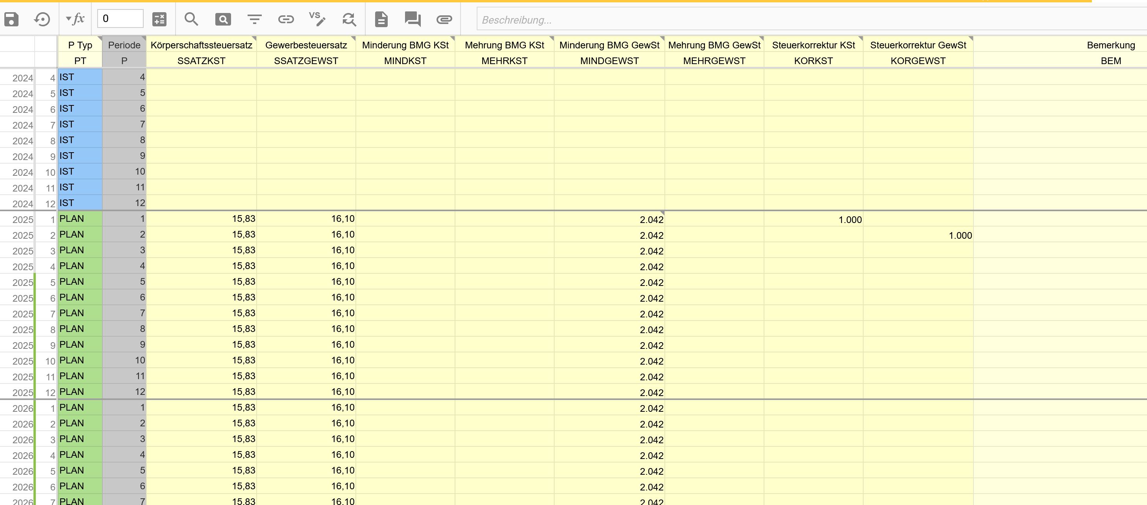Click the boxed search preview icon
This screenshot has width=1147, height=505.
(x=223, y=19)
